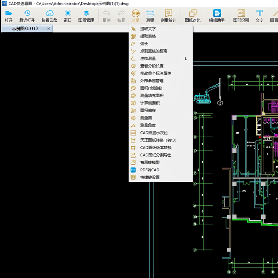278x278 pixels.
Task: Choose 提取文字 from the menu
Action: coord(148,29)
